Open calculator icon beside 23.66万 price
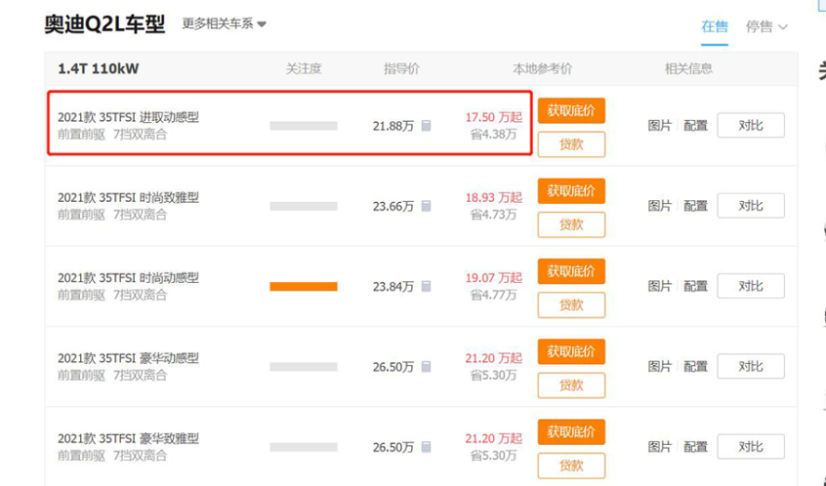Screen dimensions: 826x486 (426, 207)
